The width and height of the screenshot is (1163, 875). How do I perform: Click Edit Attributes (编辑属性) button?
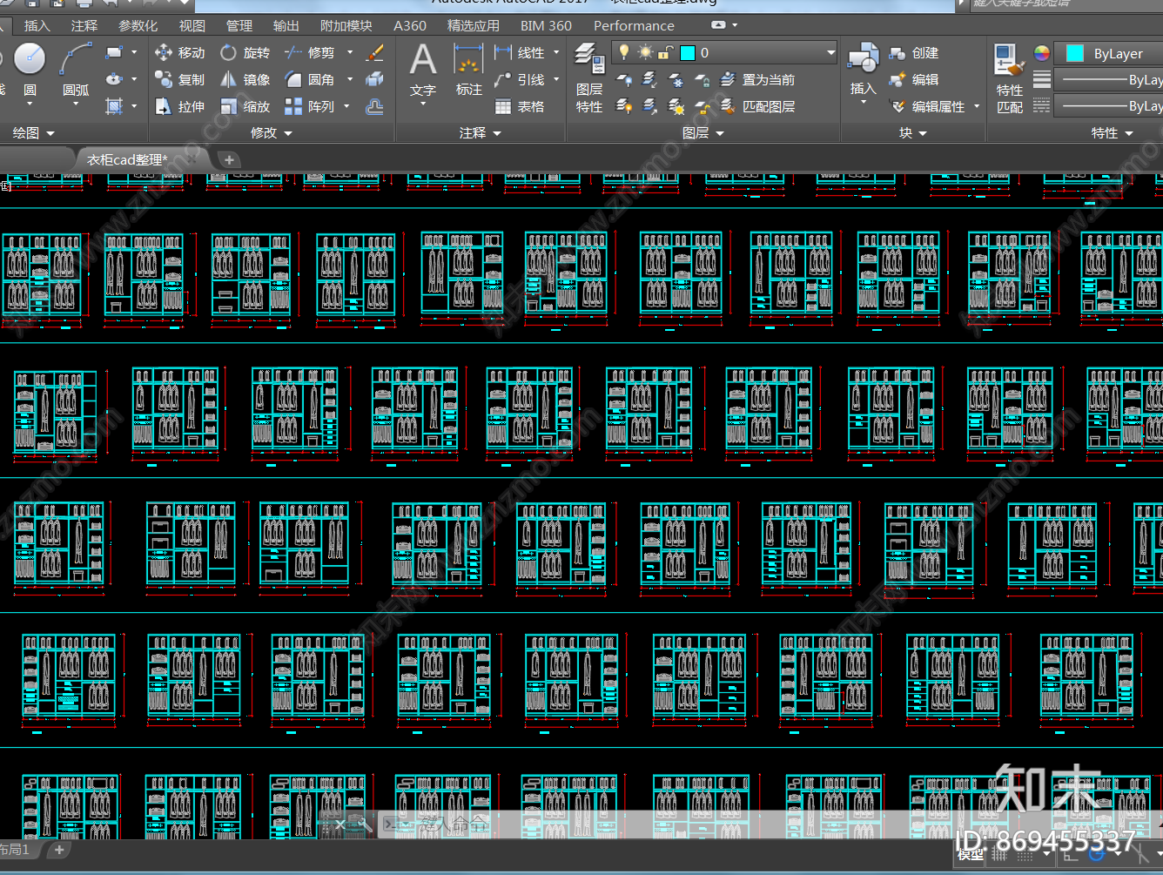click(928, 107)
